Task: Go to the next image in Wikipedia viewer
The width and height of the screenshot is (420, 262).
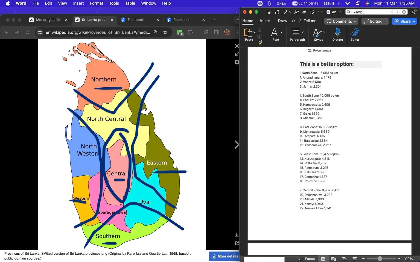Action: point(237,144)
